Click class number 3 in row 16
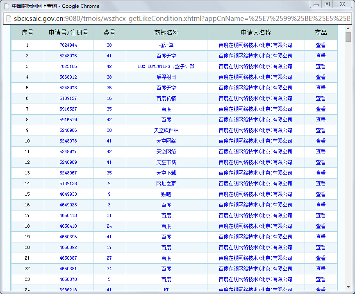Viewport: 355px width, 294px height. point(109,205)
